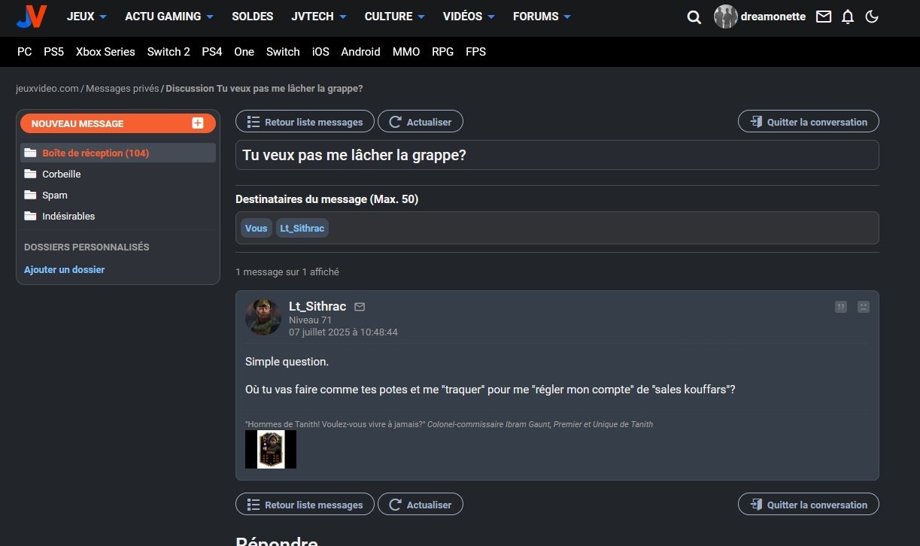
Task: Select the MMO category tab
Action: [x=406, y=52]
